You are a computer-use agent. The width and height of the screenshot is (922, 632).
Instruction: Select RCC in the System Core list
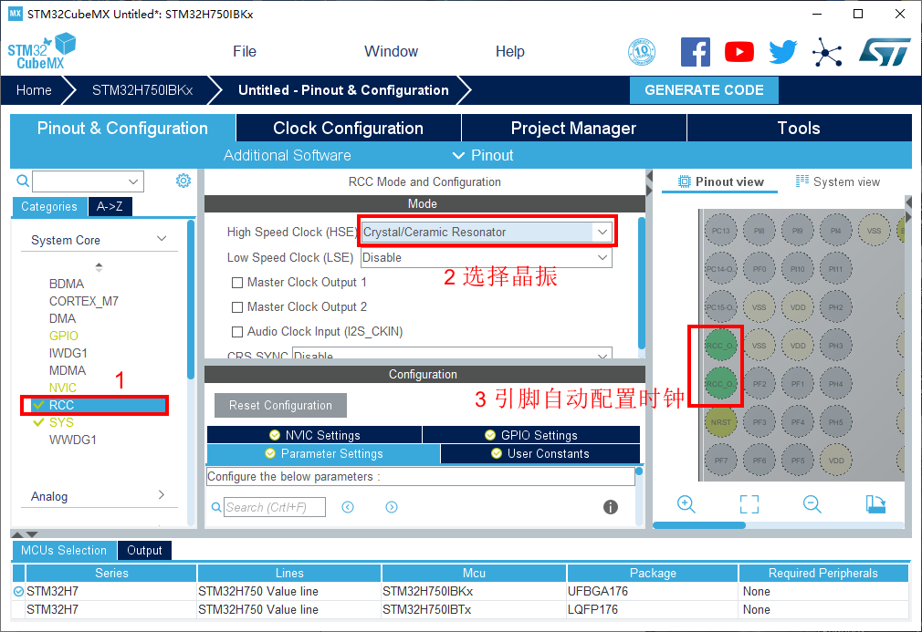(x=62, y=405)
